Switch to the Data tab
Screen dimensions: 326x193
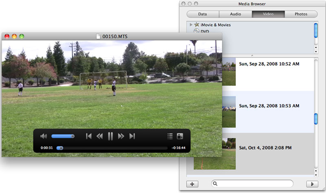pyautogui.click(x=203, y=14)
